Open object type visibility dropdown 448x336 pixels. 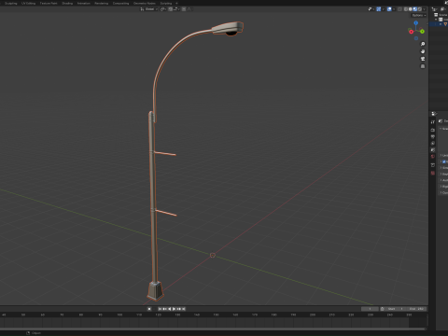pos(371,9)
